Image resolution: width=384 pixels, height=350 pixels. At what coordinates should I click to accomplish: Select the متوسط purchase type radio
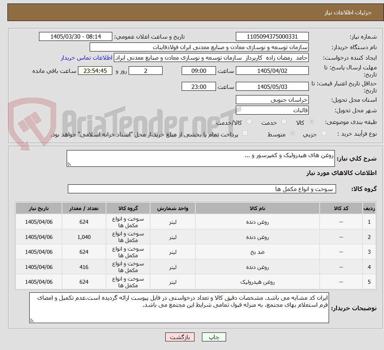pos(292,133)
